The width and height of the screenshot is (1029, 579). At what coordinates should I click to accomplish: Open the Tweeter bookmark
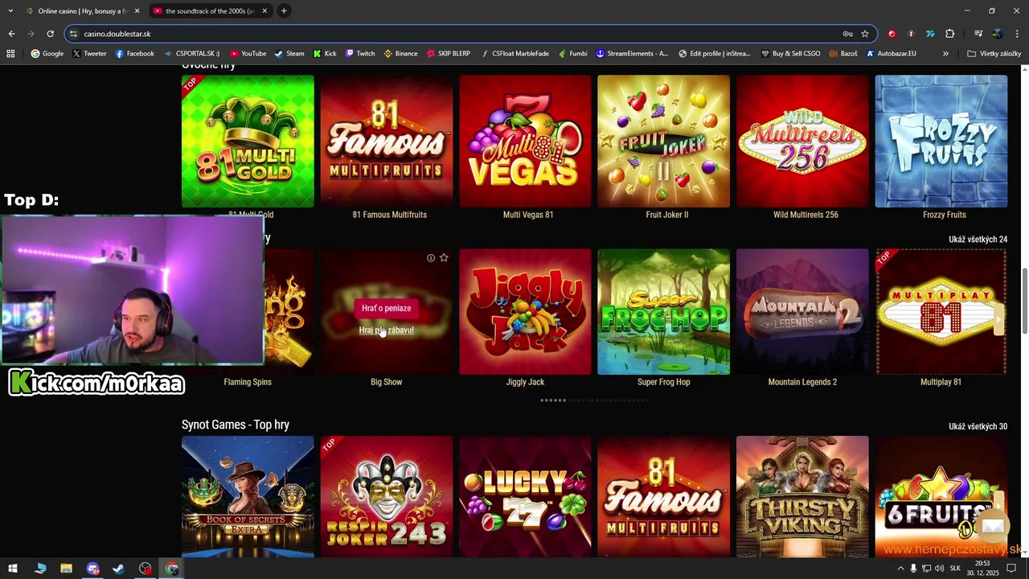89,54
